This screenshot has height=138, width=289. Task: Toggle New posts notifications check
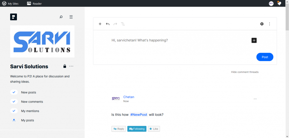pos(14,92)
